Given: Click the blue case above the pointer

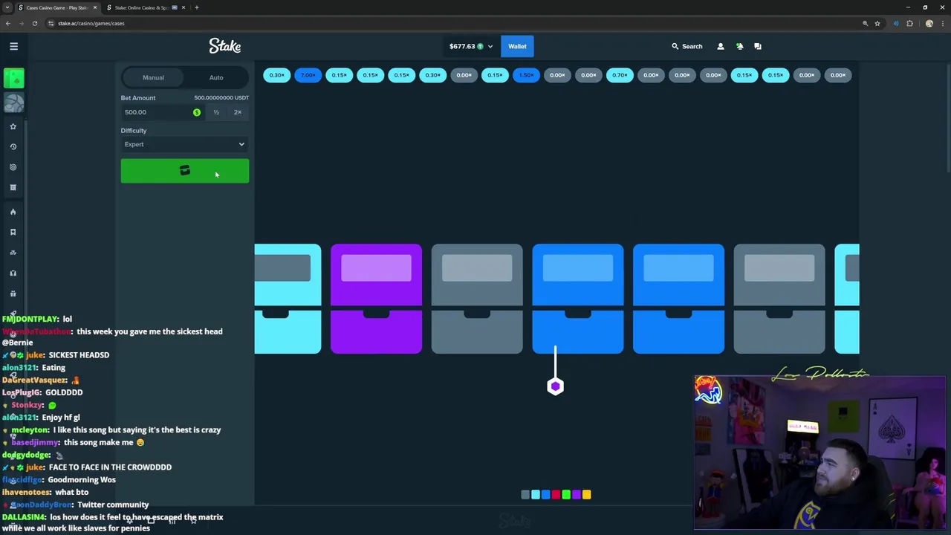Looking at the screenshot, I should click(578, 299).
